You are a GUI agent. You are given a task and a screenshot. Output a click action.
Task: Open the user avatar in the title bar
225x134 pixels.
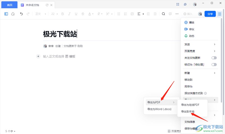click(x=195, y=4)
